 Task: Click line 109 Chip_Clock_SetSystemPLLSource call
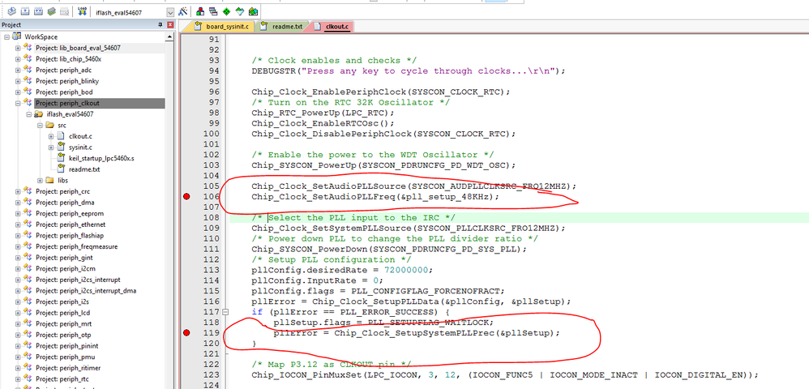409,228
